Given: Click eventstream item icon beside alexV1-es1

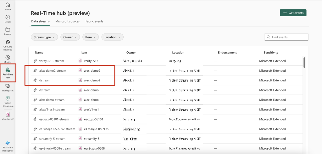Looking at the screenshot, I should point(80,110).
